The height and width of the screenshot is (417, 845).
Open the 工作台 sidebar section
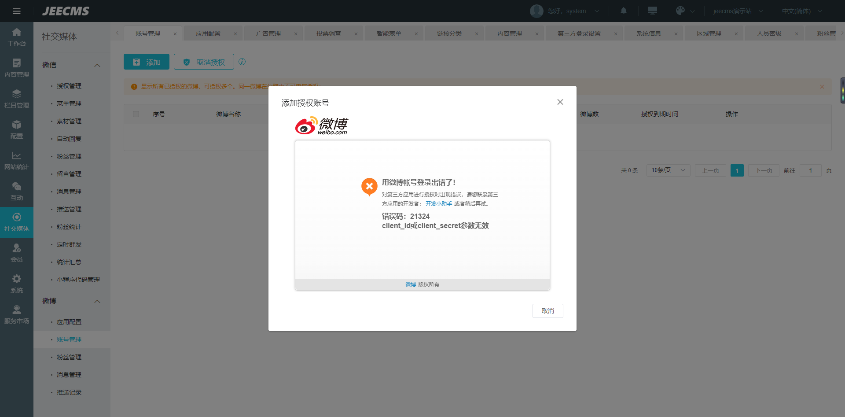[x=17, y=37]
